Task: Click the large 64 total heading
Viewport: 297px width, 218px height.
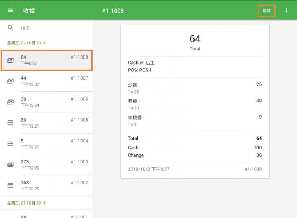Action: [x=195, y=39]
